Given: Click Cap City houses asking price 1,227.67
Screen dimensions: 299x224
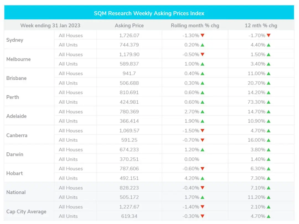Looking at the screenshot, I should tap(129, 207).
